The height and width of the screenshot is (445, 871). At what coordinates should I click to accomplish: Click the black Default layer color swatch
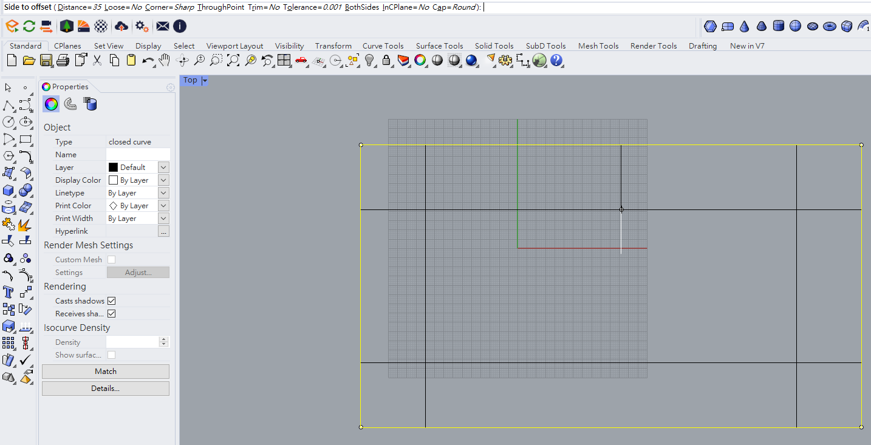pyautogui.click(x=112, y=167)
